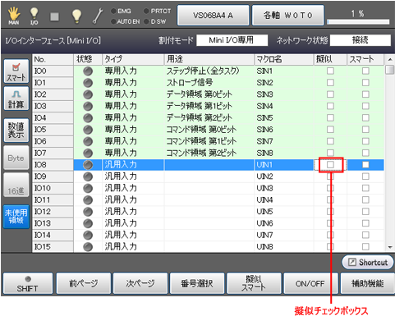Screen dimensions: 395x316
Task: Click the scrollbar down arrow
Action: point(390,247)
